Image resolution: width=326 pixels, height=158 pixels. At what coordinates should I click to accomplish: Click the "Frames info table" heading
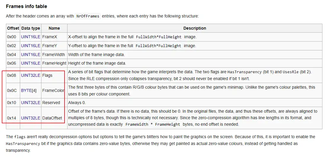pyautogui.click(x=26, y=6)
